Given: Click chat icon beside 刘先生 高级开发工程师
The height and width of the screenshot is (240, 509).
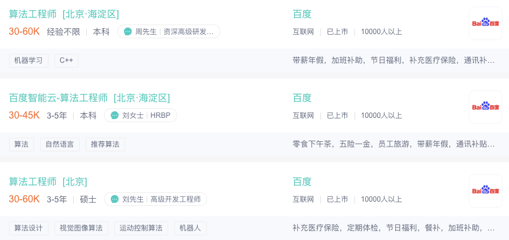Looking at the screenshot, I should coord(114,199).
